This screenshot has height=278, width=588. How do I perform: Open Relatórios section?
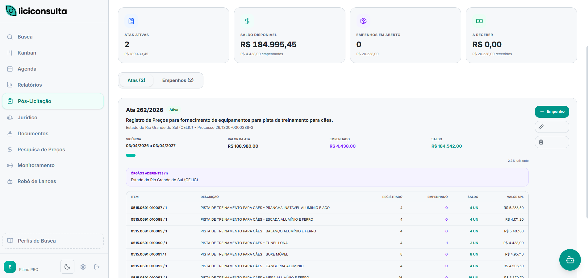tap(53, 85)
